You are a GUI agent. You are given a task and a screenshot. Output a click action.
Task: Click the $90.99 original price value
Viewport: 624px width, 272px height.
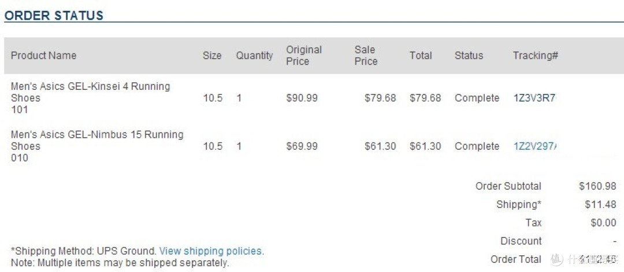[x=302, y=98]
